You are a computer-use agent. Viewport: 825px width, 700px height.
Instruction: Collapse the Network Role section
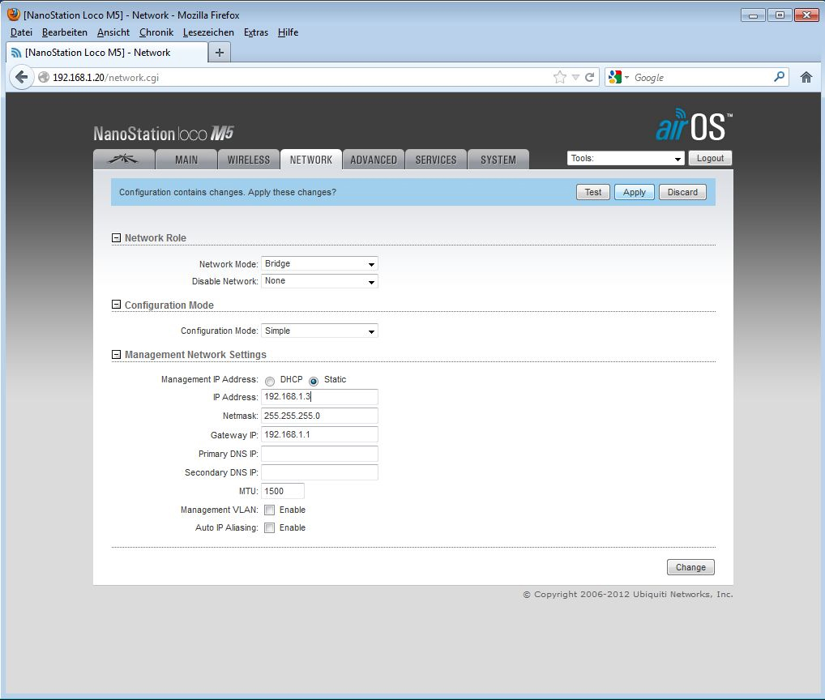tap(116, 237)
